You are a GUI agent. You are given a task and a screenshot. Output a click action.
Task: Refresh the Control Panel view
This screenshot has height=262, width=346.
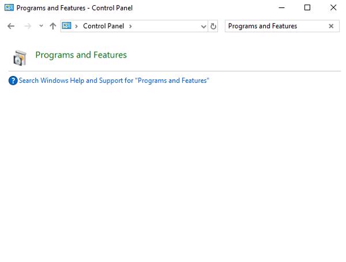click(x=213, y=26)
